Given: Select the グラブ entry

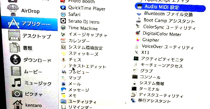Looking at the screenshot, I should 146,71.
